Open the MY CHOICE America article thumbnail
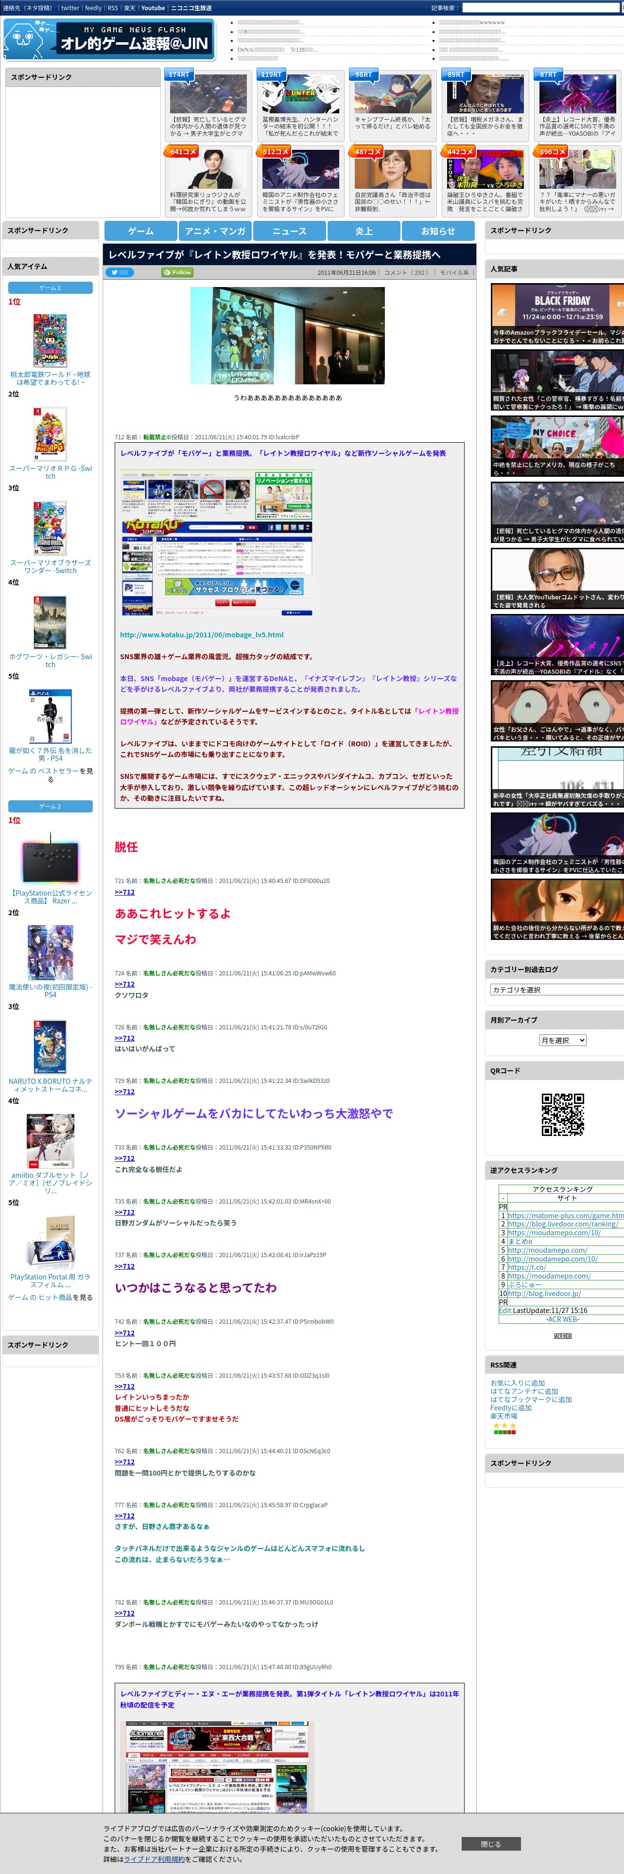 (557, 446)
